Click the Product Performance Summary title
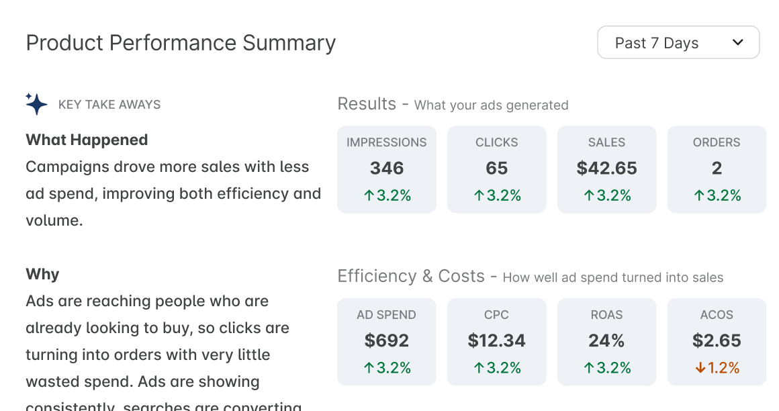This screenshot has width=779, height=411. (x=181, y=42)
